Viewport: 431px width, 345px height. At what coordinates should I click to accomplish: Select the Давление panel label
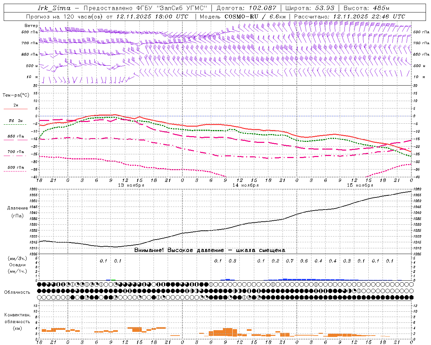17,208
